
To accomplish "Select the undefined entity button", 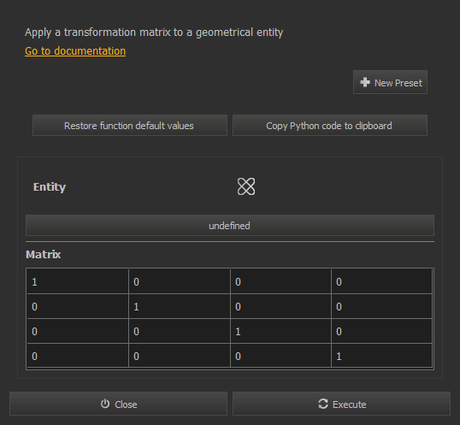I will 230,225.
